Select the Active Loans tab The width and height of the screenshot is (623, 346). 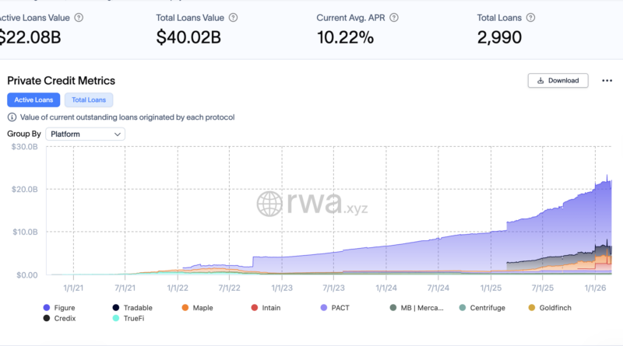pos(33,100)
